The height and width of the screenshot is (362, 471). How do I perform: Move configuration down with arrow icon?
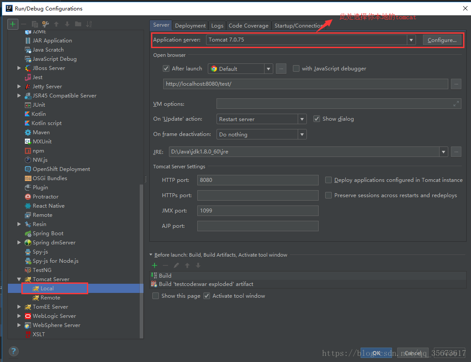[67, 24]
